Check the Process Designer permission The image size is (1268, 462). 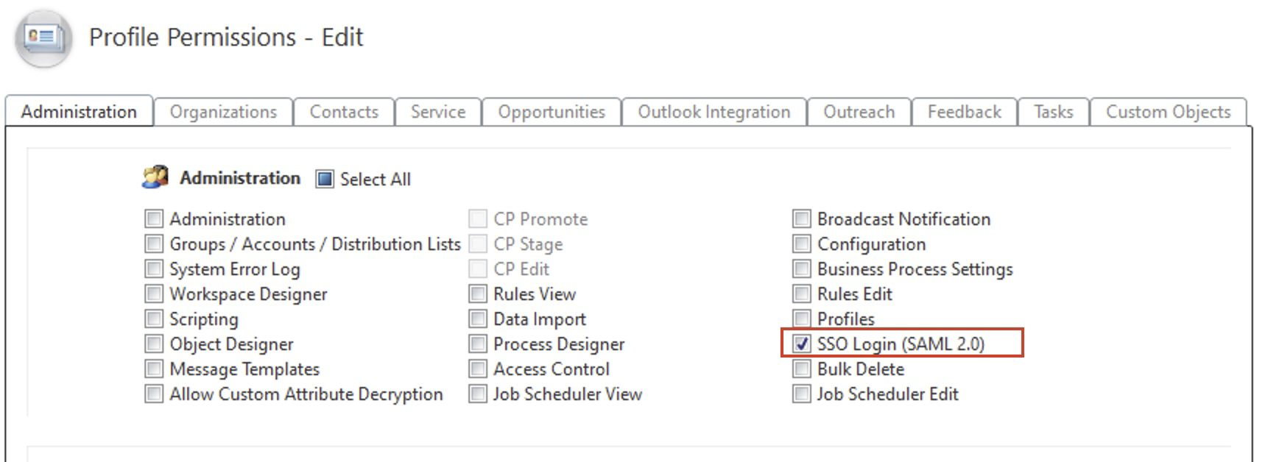click(477, 343)
